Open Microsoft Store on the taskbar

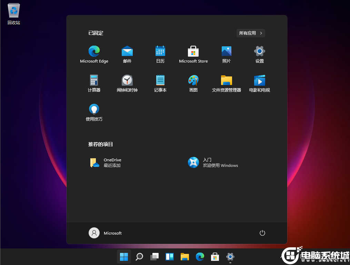[215, 257]
